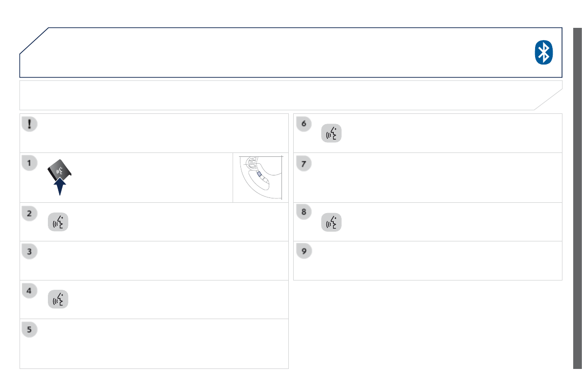Screen dimensions: 582x388
Task: Click the speaking-face icon in step 4
Action: pos(58,299)
